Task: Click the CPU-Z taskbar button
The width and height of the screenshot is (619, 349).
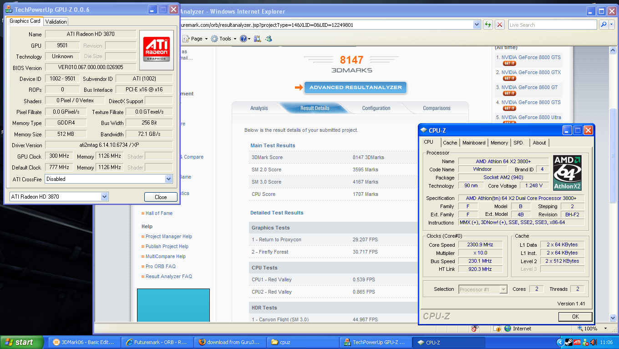Action: tap(448, 343)
